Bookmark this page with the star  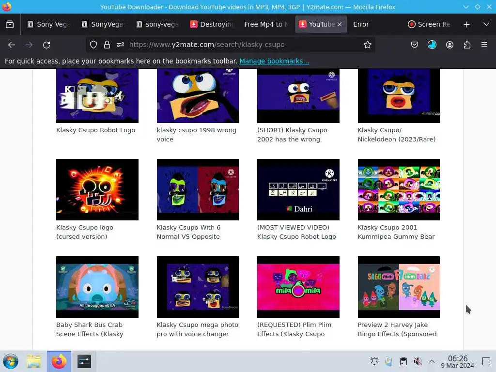coord(367,45)
